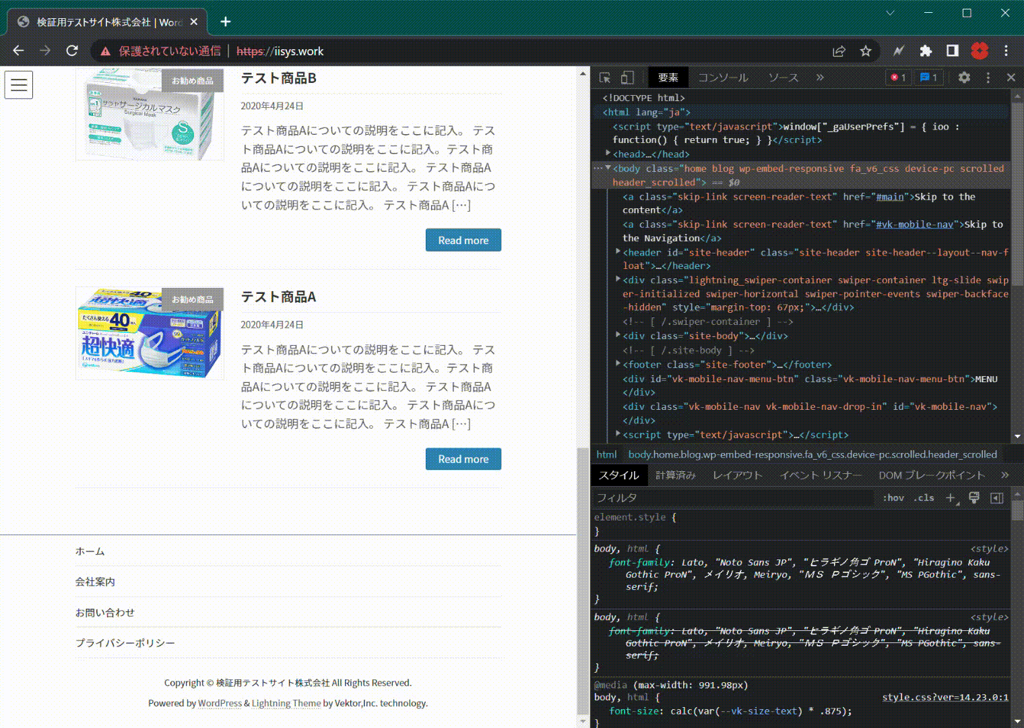Open the DOM ブレークポイント tab
Image resolution: width=1024 pixels, height=728 pixels.
[x=932, y=475]
